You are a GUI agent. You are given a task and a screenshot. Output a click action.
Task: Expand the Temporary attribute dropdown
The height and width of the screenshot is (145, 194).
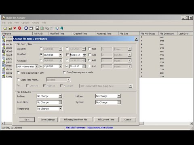coord(60,109)
